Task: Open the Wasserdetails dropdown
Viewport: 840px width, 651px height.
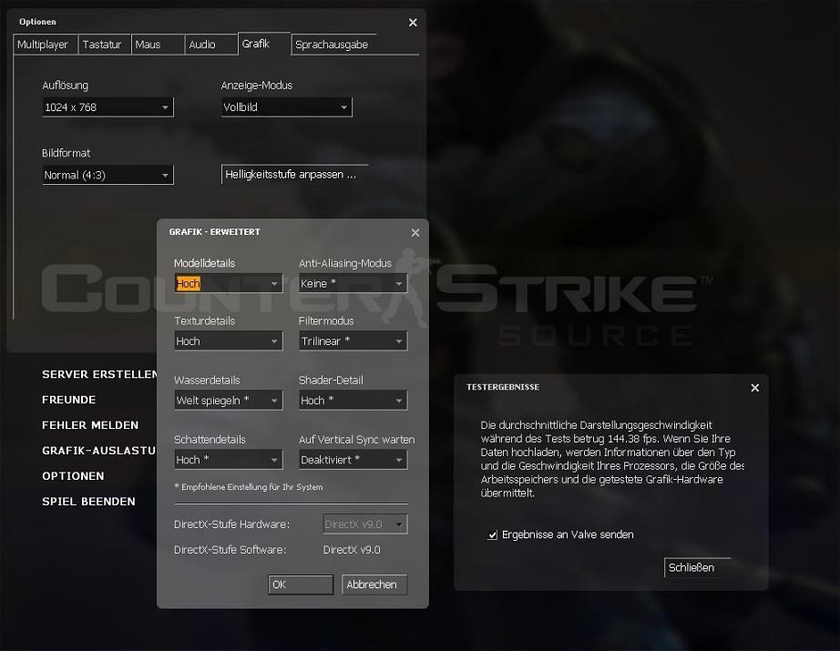Action: tap(228, 401)
